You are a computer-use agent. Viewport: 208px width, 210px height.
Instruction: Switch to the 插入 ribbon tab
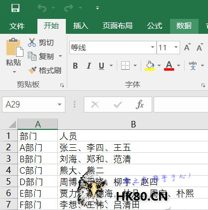tap(80, 26)
